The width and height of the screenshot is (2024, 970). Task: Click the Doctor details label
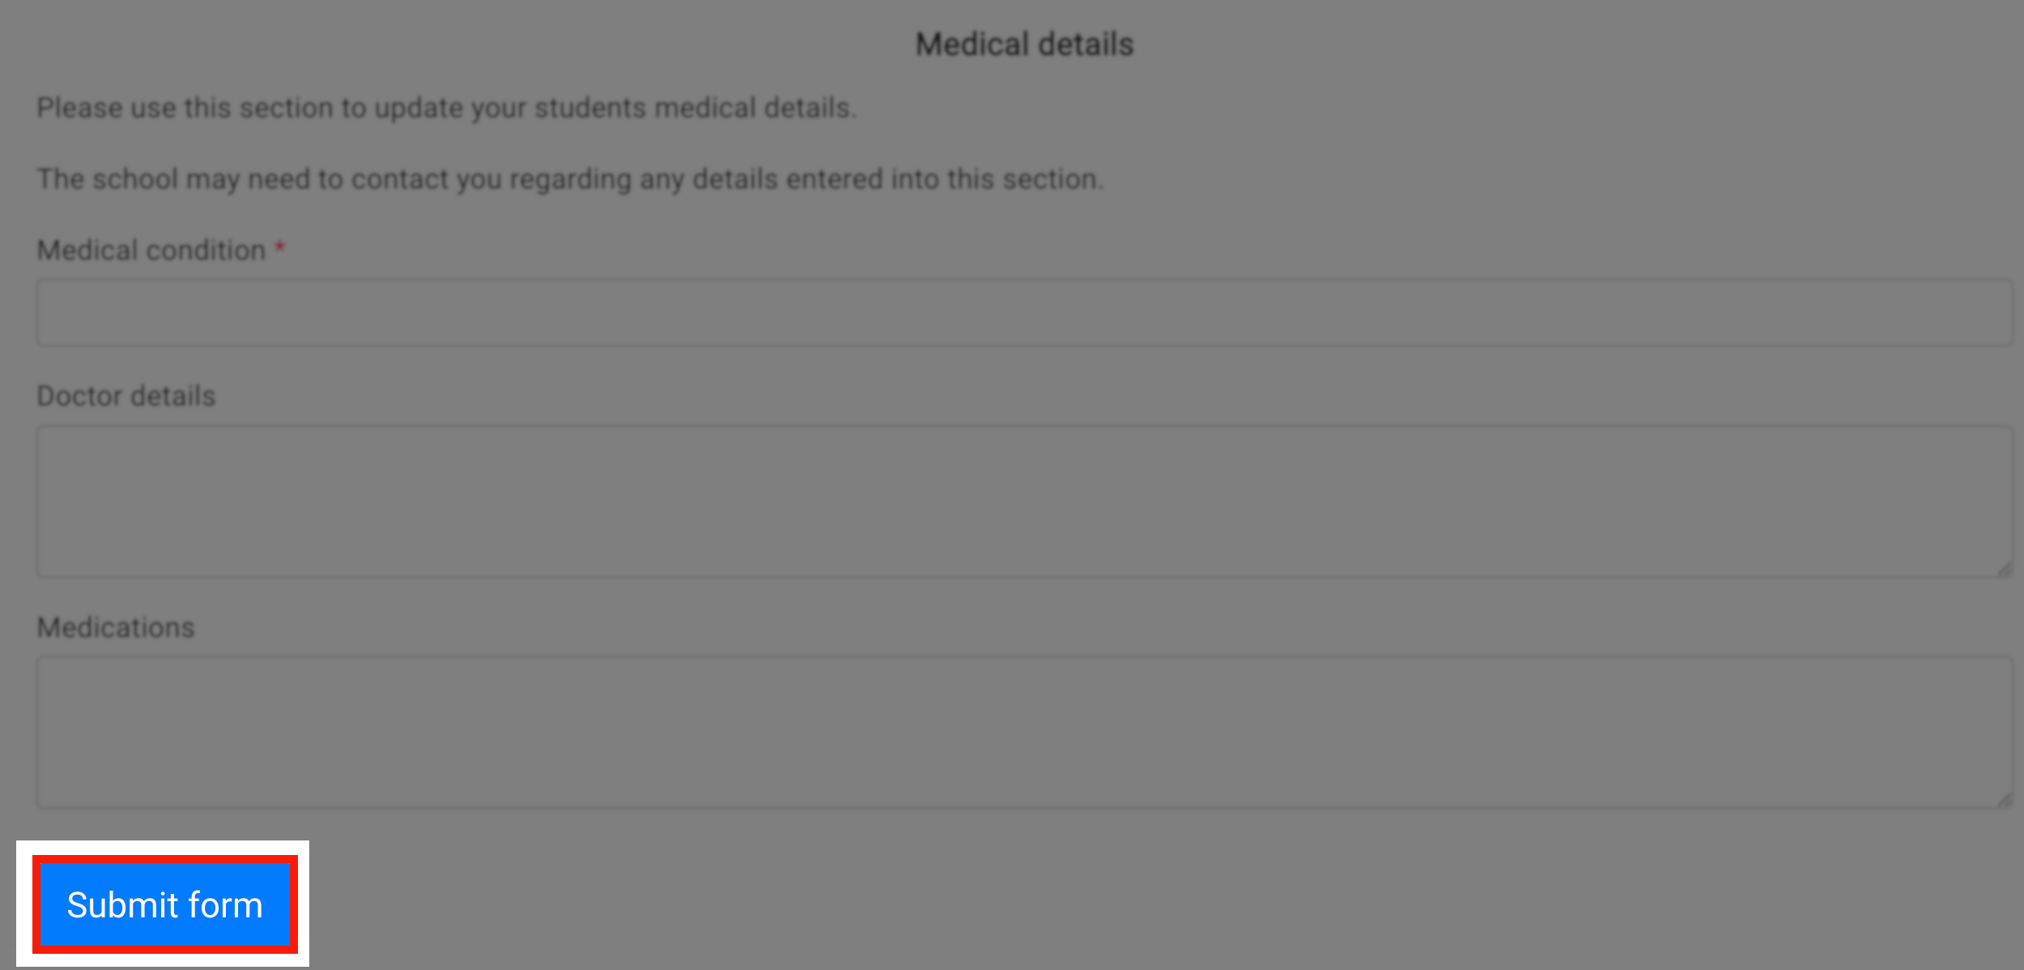[125, 395]
